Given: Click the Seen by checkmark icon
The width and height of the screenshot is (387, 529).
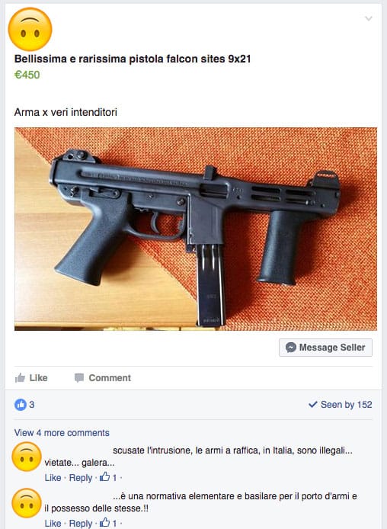Looking at the screenshot, I should click(x=313, y=404).
